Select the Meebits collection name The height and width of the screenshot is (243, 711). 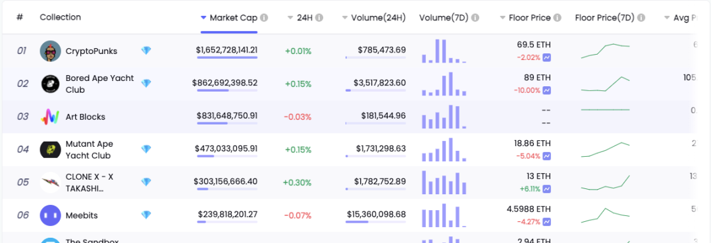(x=82, y=215)
